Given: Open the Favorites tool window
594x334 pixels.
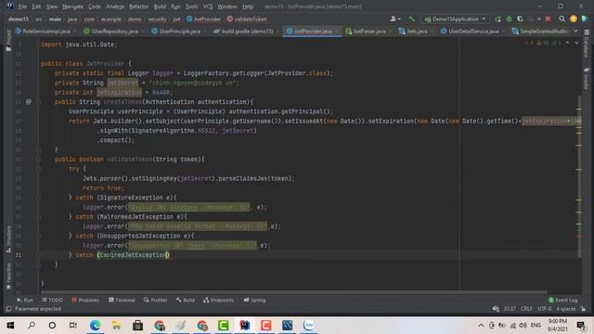Looking at the screenshot, I should 8,276.
